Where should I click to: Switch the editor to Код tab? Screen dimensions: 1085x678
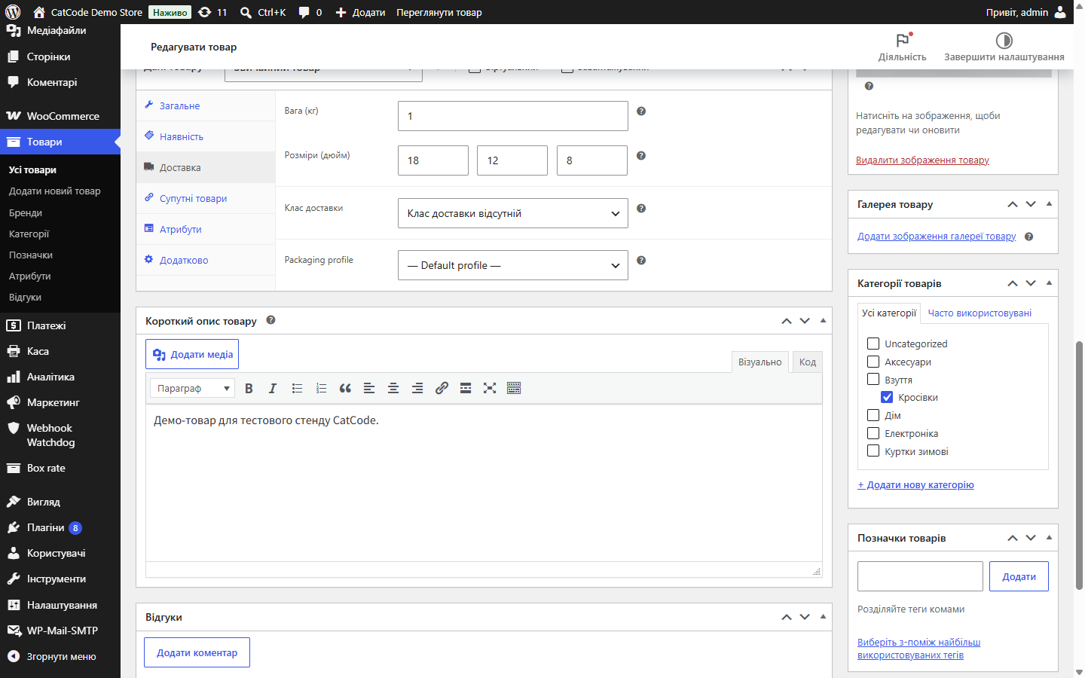click(808, 362)
